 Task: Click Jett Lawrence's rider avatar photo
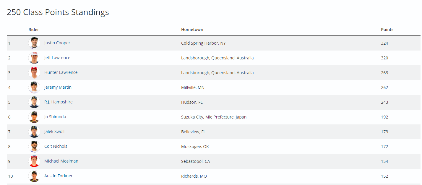(x=34, y=58)
